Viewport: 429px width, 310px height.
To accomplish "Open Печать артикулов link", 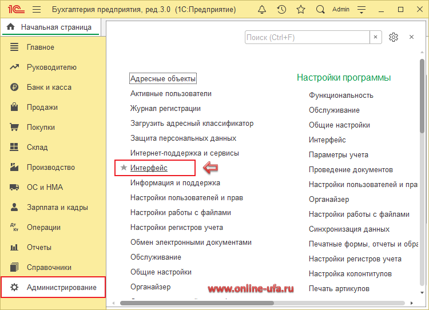I will click(x=339, y=289).
